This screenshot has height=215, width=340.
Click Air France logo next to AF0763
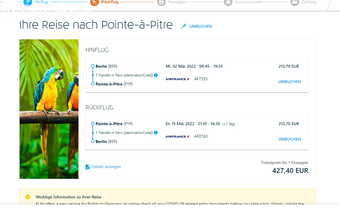click(177, 137)
